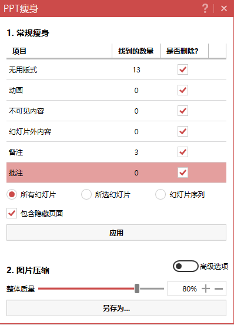Uncheck 包含隐藏页面 checkbox

click(12, 213)
